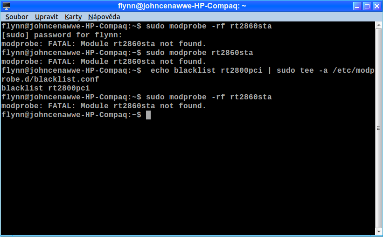Click empty black area of the terminal
The width and height of the screenshot is (383, 237).
pos(188,176)
